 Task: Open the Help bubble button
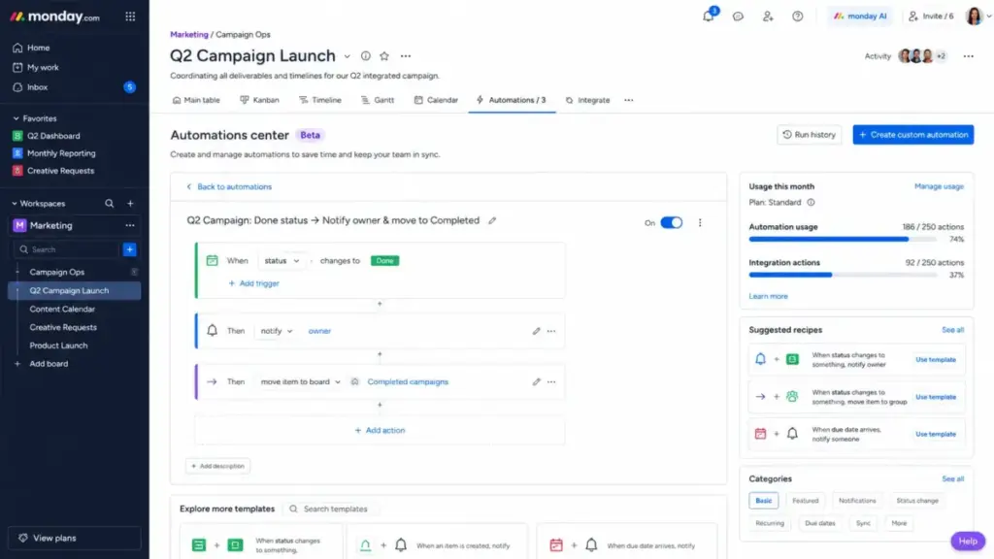(x=968, y=542)
